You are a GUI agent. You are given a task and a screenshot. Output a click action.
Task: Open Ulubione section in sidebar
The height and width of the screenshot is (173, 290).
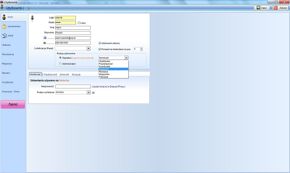[x=6, y=45]
